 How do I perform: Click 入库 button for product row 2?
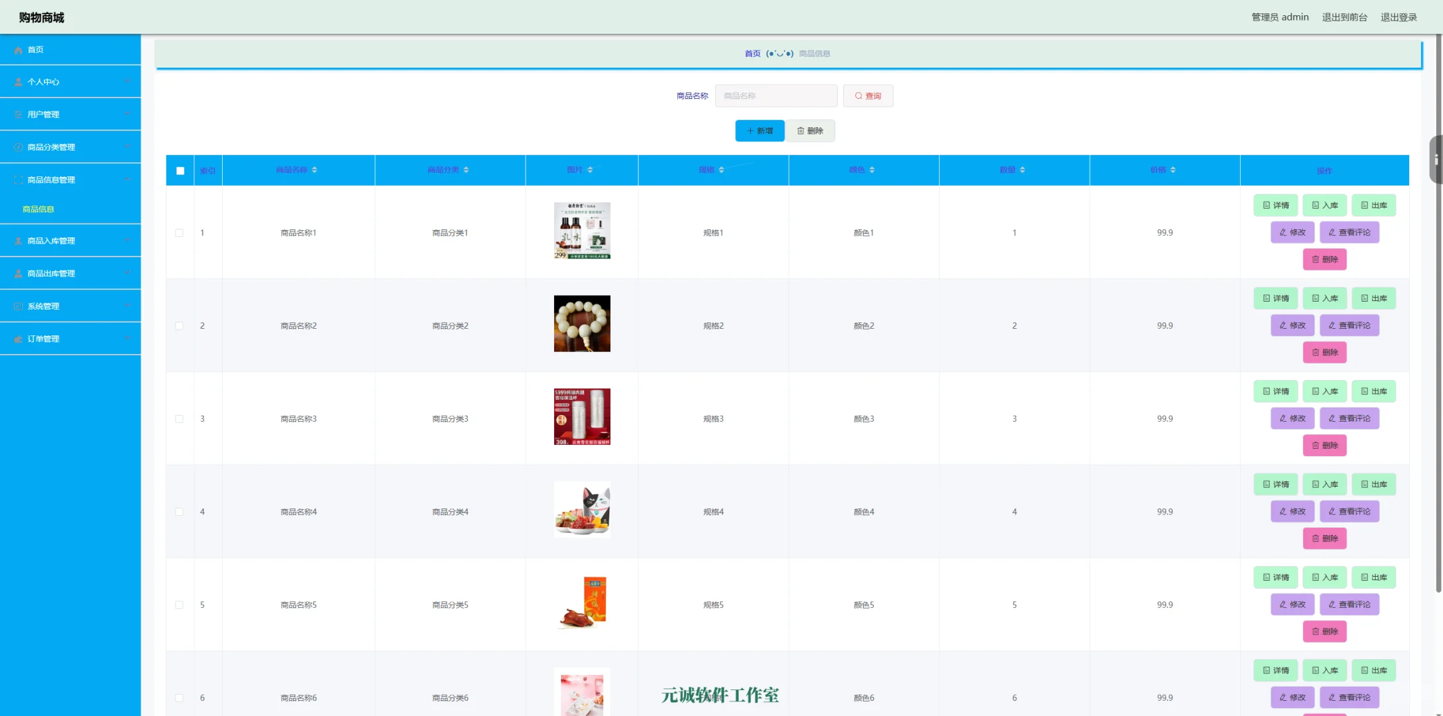(1324, 298)
